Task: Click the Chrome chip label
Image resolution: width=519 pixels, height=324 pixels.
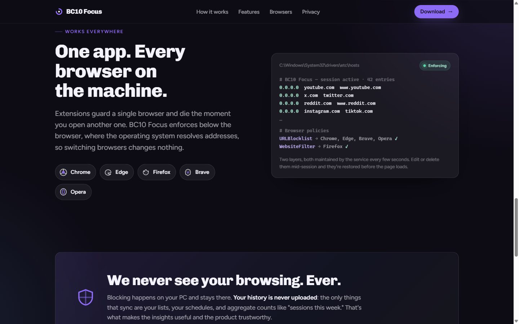Action: click(x=80, y=172)
